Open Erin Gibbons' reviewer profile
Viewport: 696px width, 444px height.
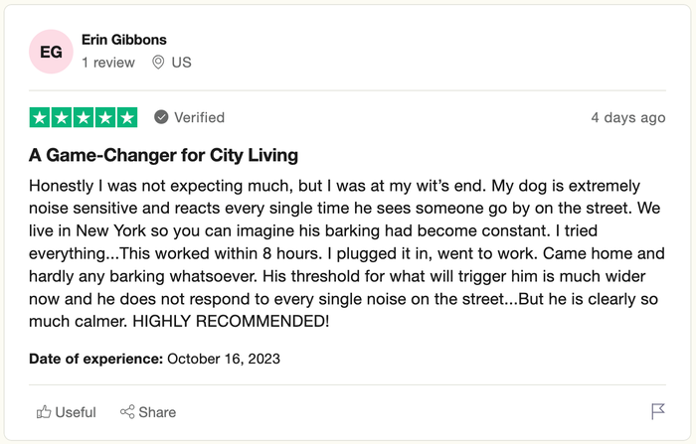click(x=123, y=40)
